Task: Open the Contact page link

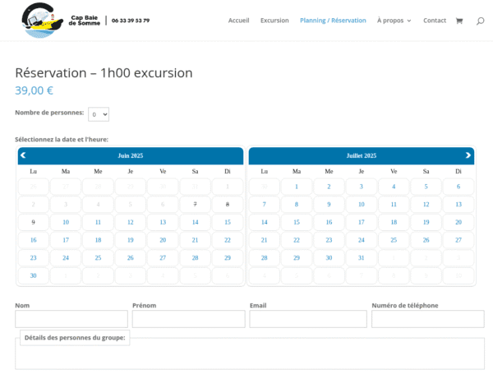Action: (x=435, y=21)
